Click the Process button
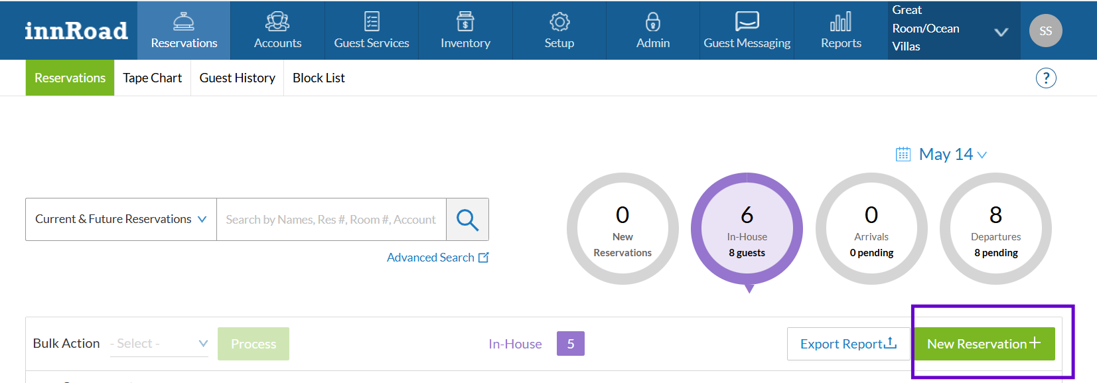This screenshot has height=383, width=1097. [254, 344]
